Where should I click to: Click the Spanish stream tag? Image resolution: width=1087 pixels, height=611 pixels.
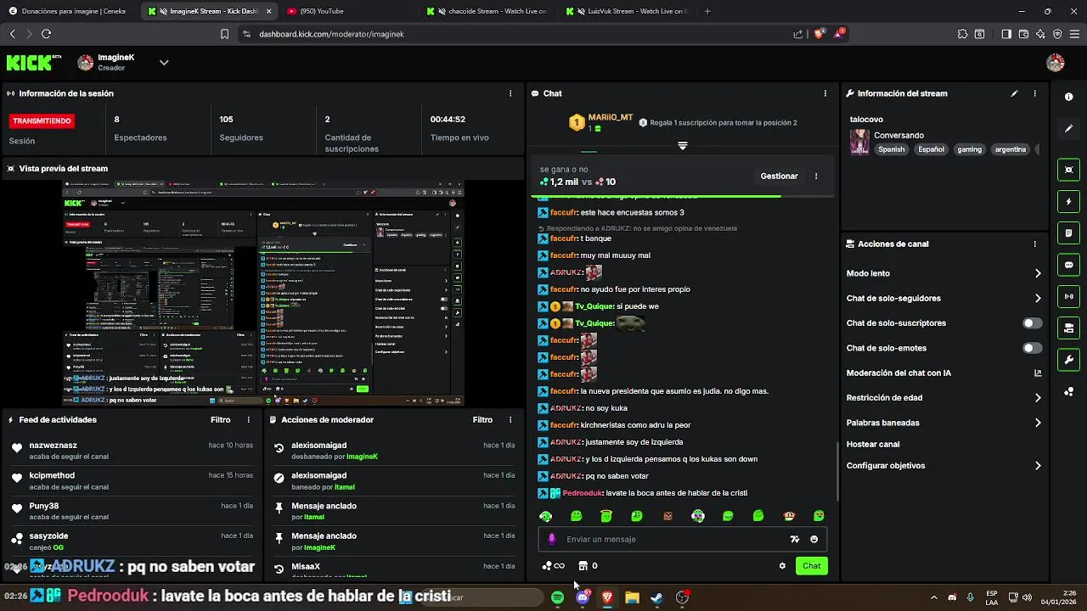click(x=892, y=149)
